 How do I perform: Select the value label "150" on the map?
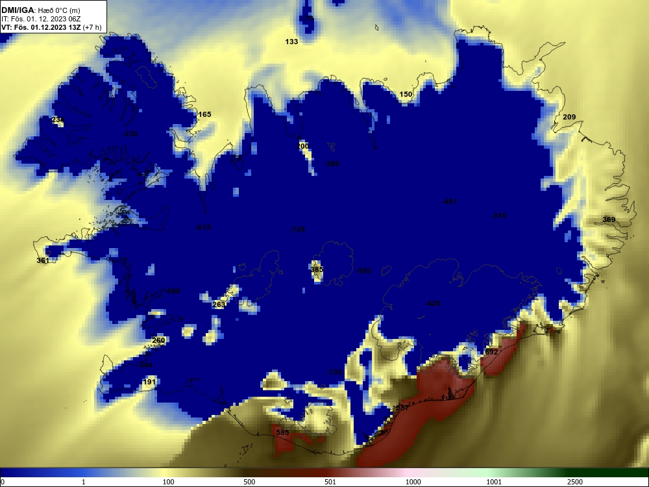pyautogui.click(x=406, y=94)
